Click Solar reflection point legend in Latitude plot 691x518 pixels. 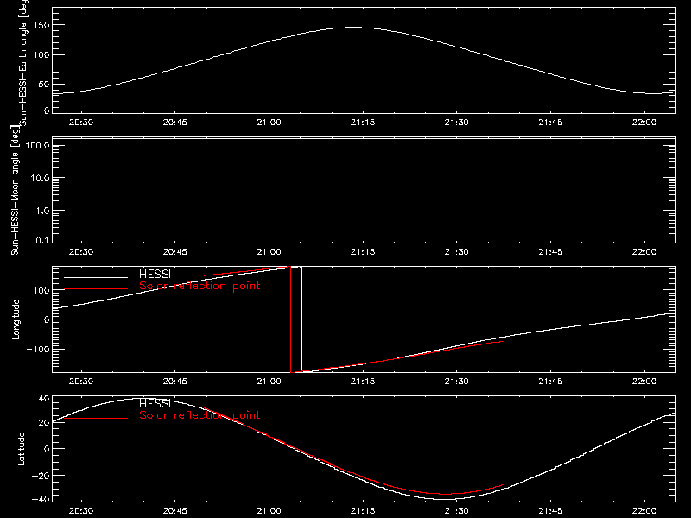pyautogui.click(x=200, y=415)
